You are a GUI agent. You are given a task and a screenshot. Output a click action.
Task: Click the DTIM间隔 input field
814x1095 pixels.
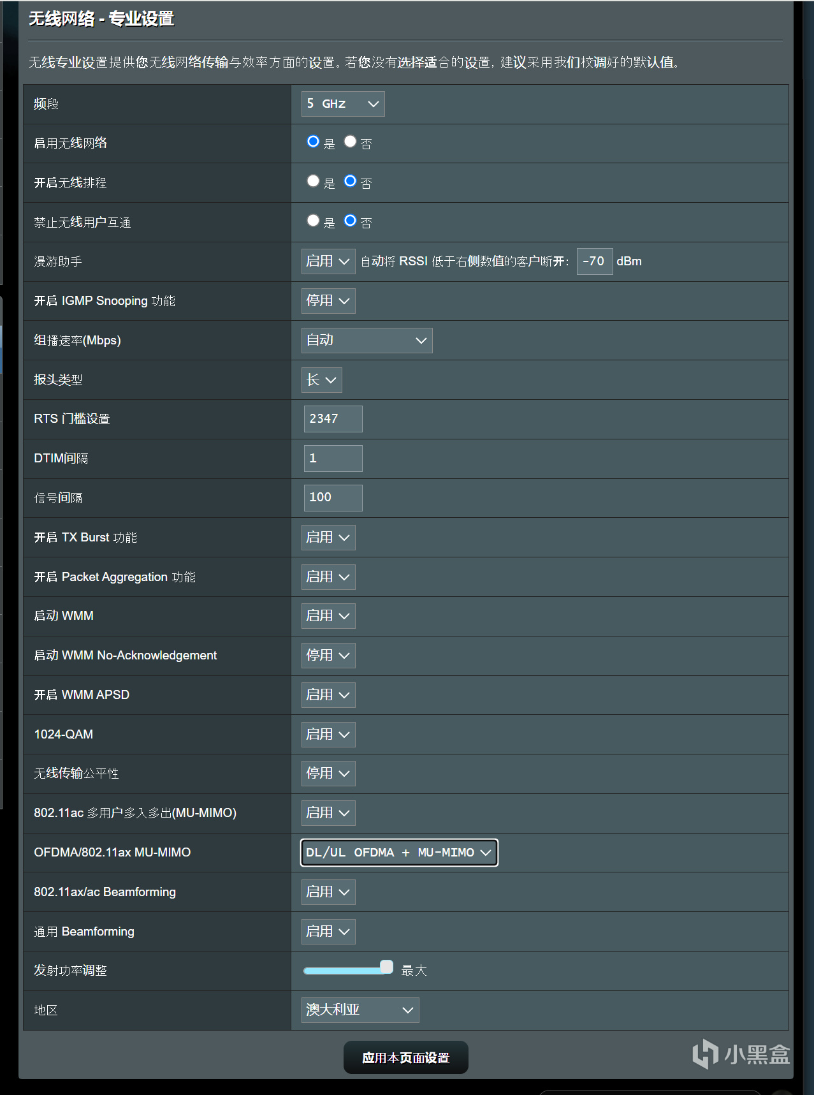coord(333,459)
